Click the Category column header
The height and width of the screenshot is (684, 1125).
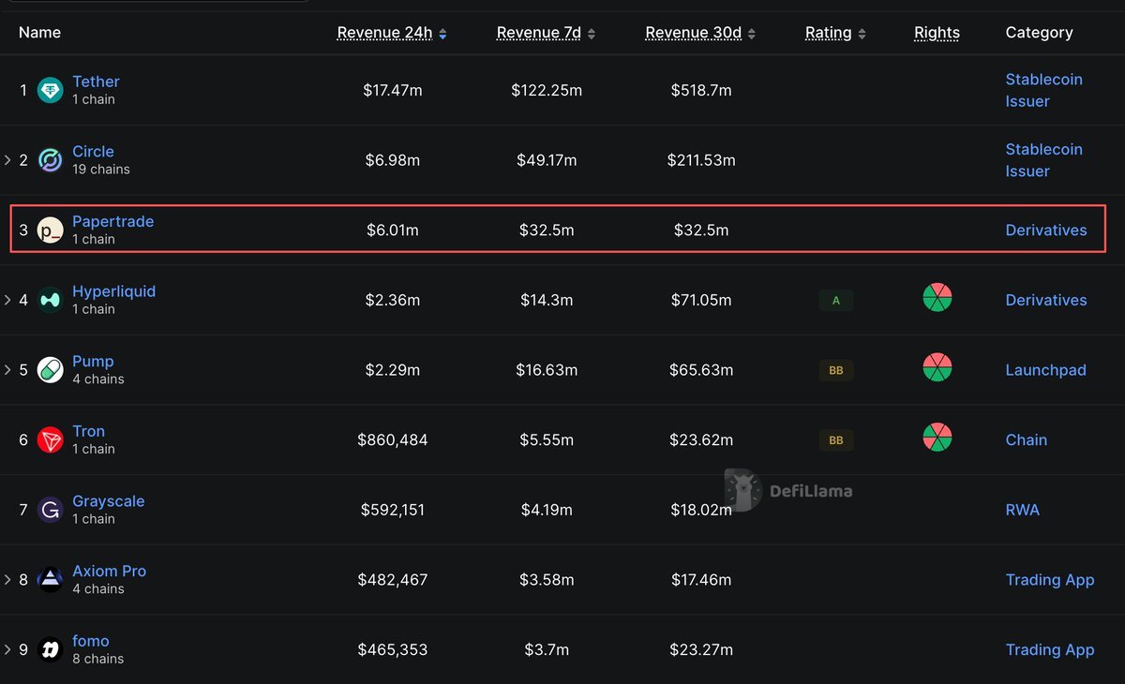point(1039,33)
